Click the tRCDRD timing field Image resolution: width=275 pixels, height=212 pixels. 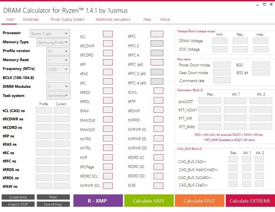click(x=108, y=53)
